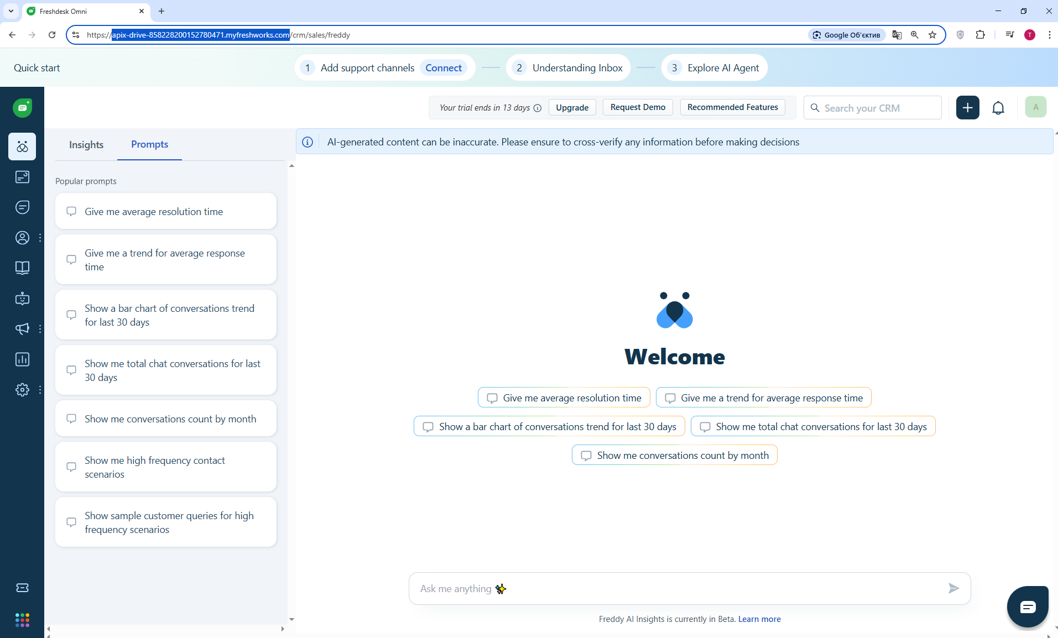Click welcome chip 'Give me a trend for average response time'
The width and height of the screenshot is (1058, 638).
tap(763, 398)
